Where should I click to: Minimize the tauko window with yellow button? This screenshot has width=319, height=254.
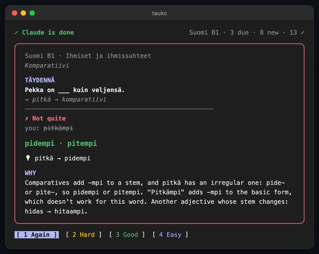(23, 13)
